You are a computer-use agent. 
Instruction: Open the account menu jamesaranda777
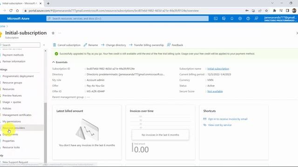(280, 19)
